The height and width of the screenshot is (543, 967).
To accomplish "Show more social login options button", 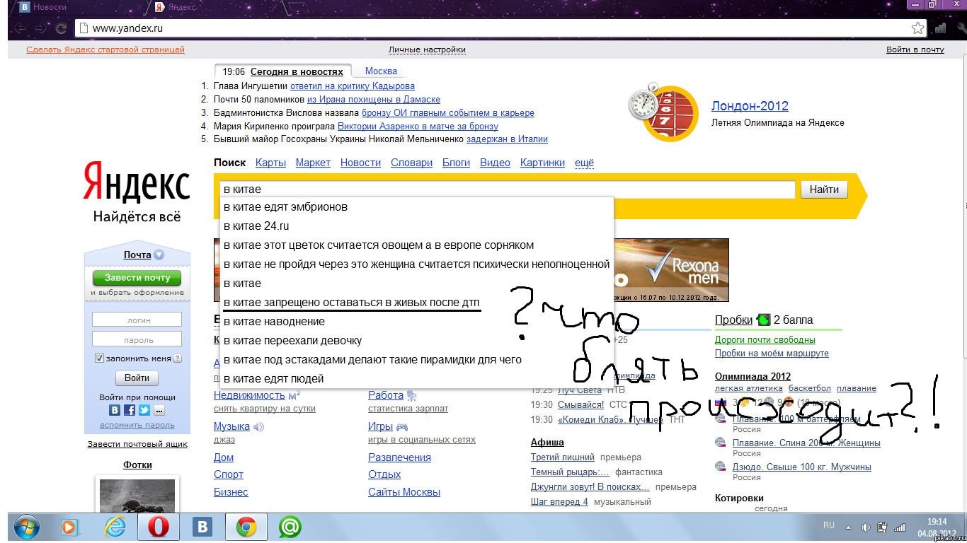I will point(159,410).
